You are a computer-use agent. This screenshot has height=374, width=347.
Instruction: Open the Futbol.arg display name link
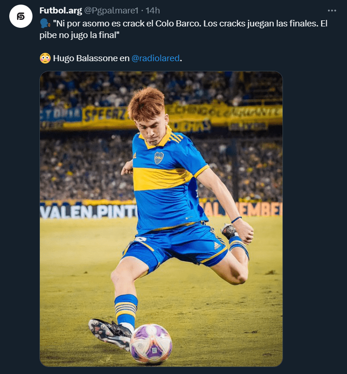[60, 10]
